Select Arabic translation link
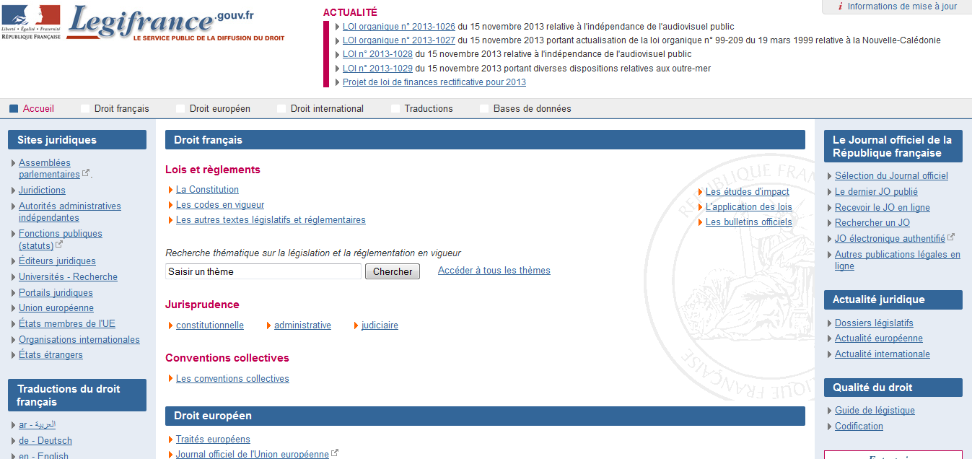Image resolution: width=972 pixels, height=459 pixels. click(37, 425)
